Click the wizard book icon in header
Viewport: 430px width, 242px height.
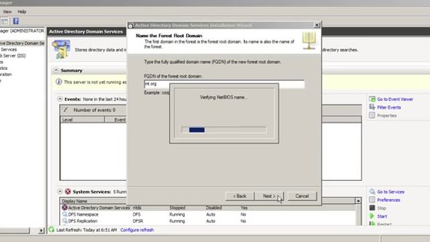(309, 40)
